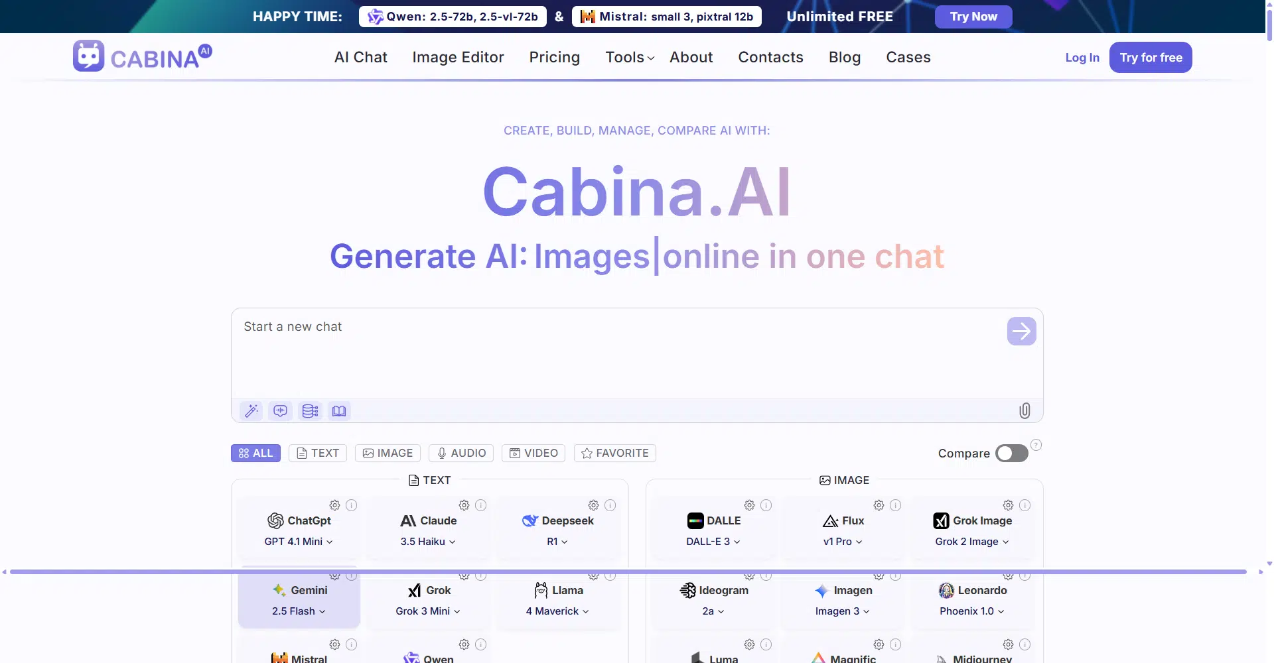This screenshot has width=1274, height=663.
Task: Open Image Editor from navigation
Action: tap(458, 58)
